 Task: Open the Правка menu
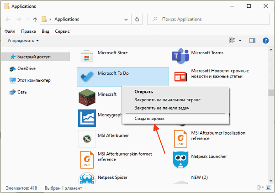pyautogui.click(x=28, y=31)
